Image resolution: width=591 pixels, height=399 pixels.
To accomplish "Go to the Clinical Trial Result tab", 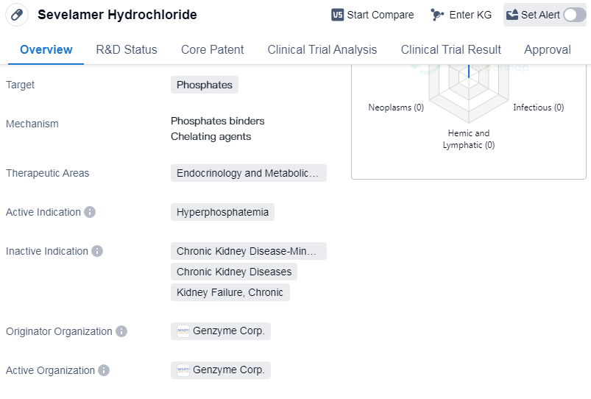I will 450,49.
